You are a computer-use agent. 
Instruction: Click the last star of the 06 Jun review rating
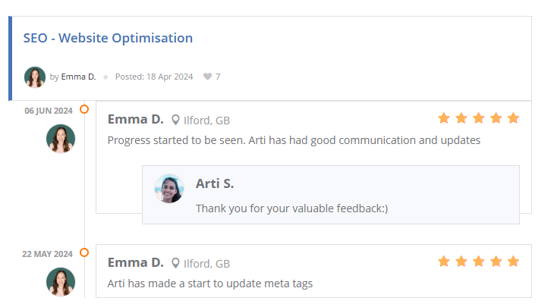coord(513,118)
